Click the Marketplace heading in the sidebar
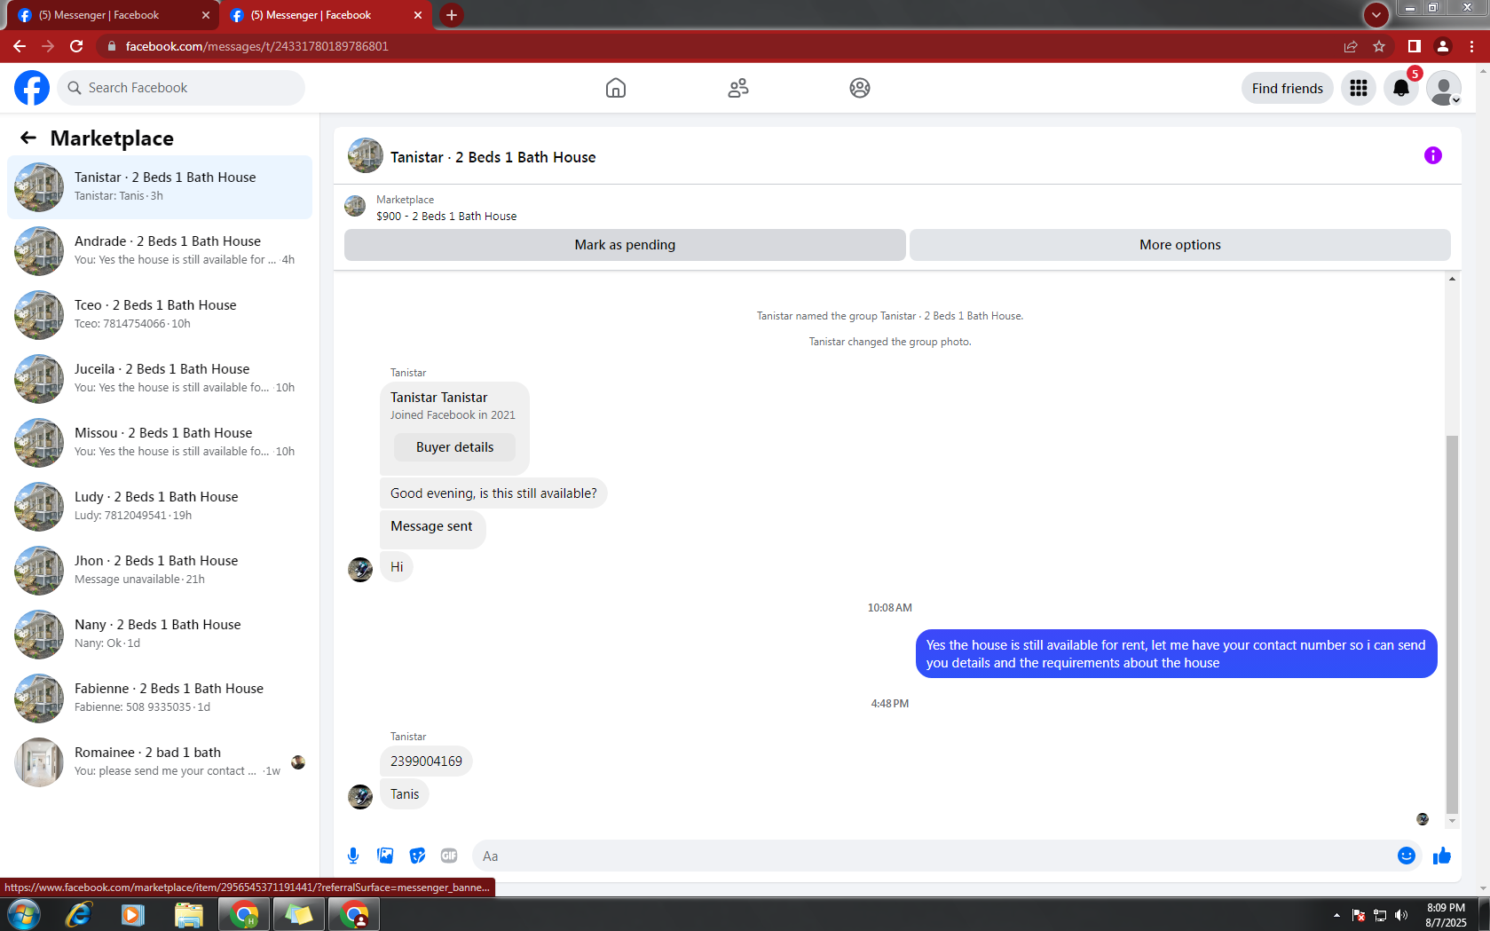This screenshot has height=931, width=1490. point(112,138)
